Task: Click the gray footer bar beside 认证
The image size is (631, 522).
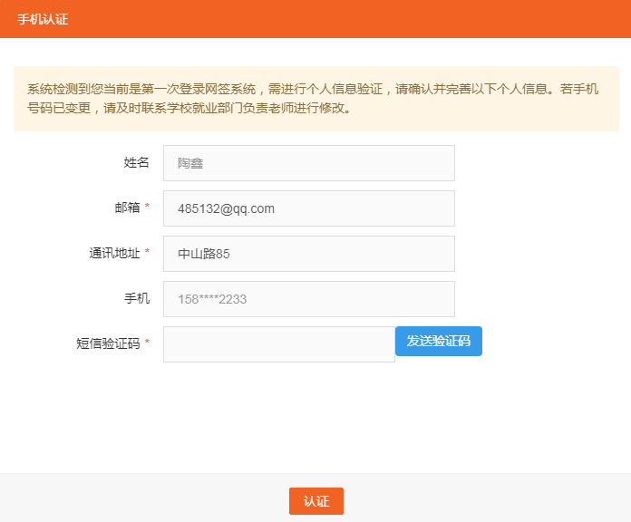Action: point(483,498)
